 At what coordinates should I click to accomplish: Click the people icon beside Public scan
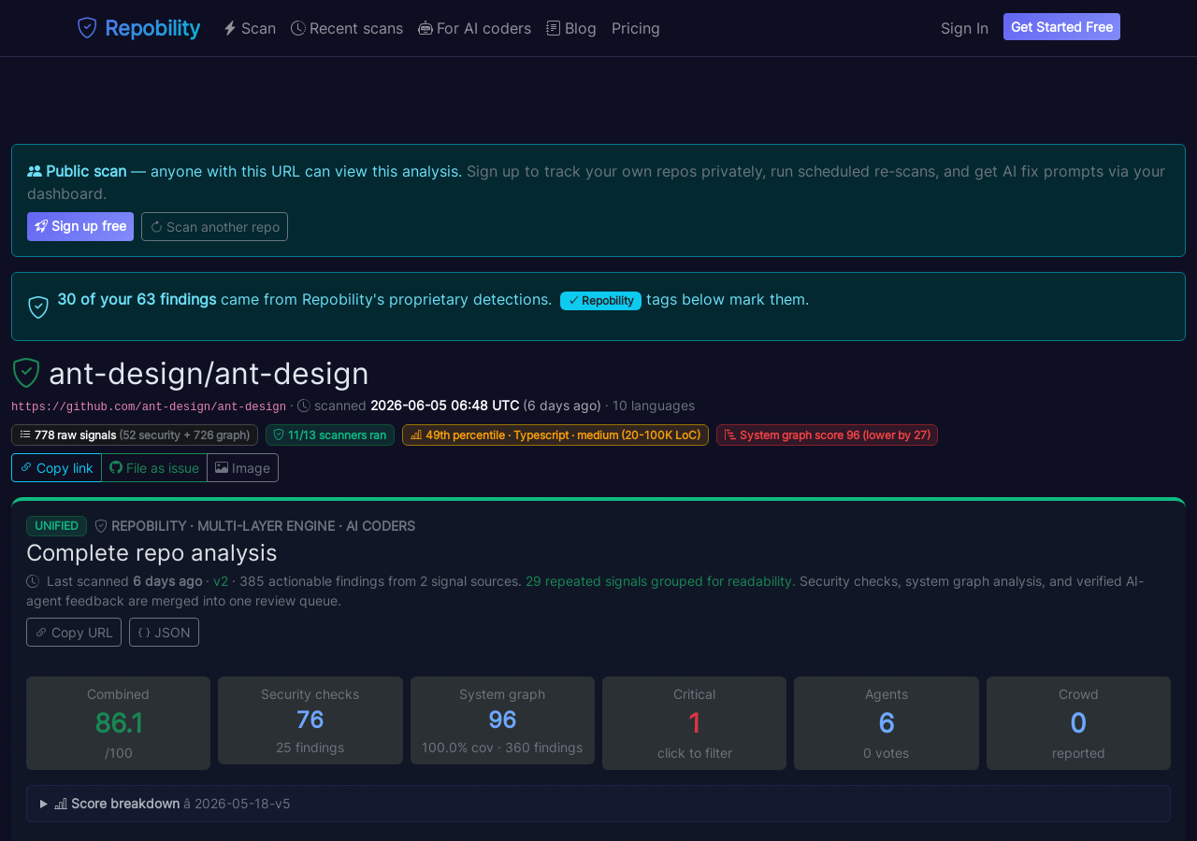[x=35, y=171]
